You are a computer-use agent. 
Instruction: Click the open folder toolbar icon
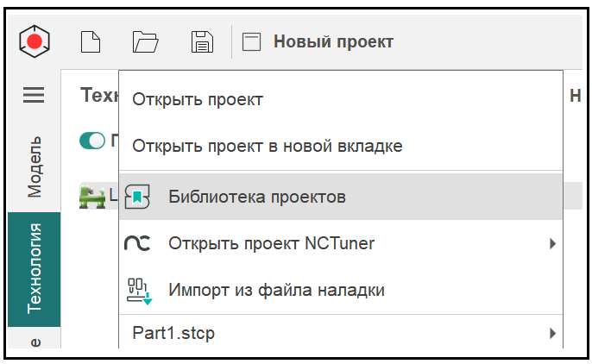point(146,41)
